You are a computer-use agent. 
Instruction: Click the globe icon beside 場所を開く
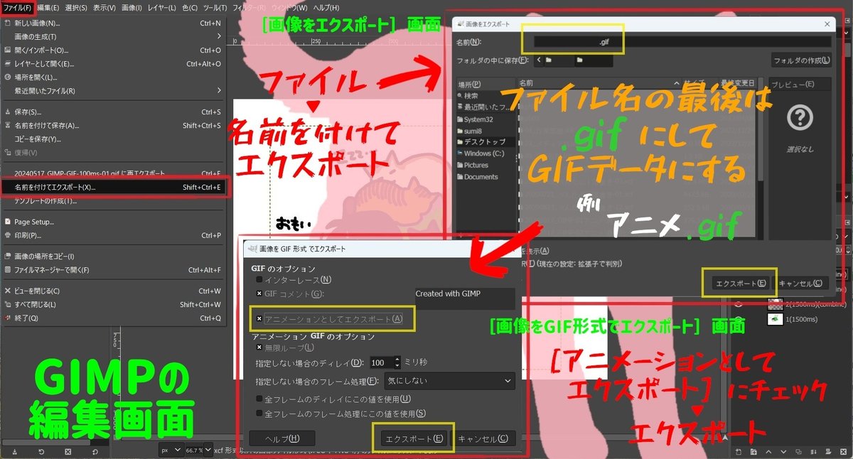click(7, 77)
